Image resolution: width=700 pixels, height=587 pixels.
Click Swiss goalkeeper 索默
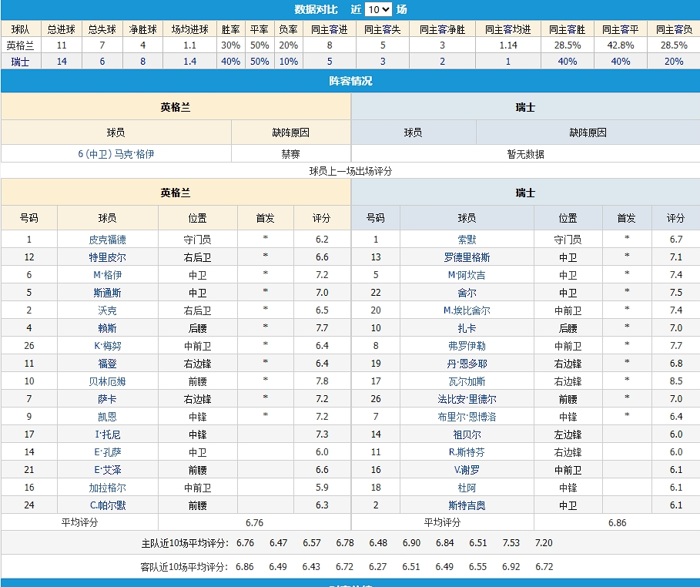467,240
